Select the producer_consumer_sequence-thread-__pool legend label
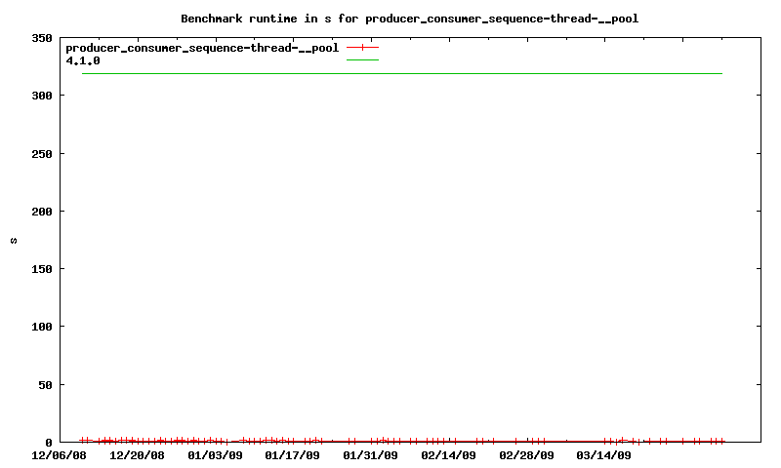The image size is (781, 468). pyautogui.click(x=202, y=47)
